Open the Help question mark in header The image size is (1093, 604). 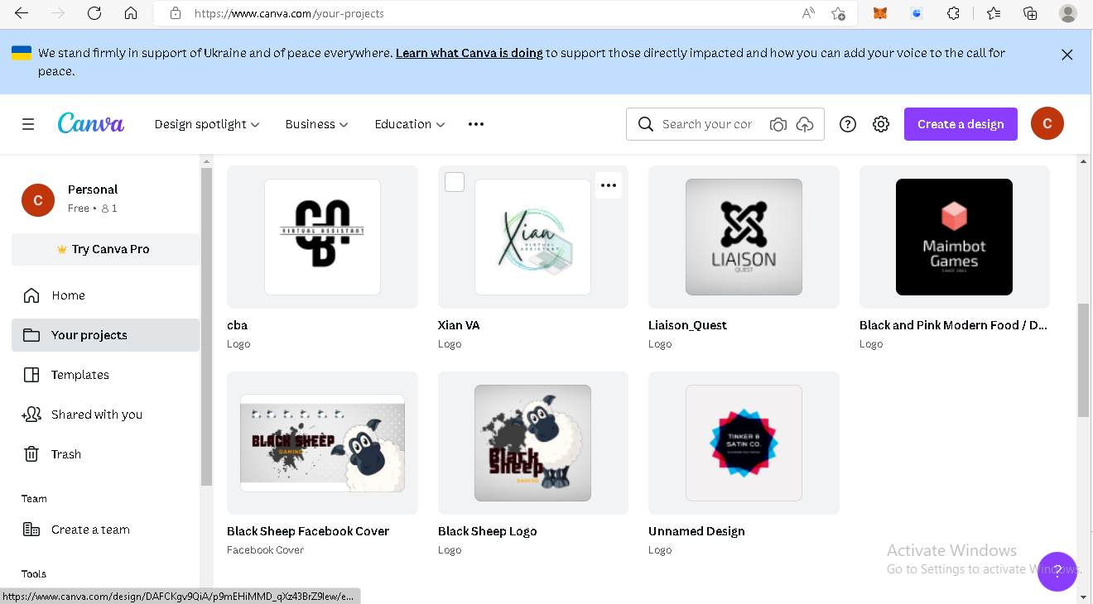coord(848,124)
